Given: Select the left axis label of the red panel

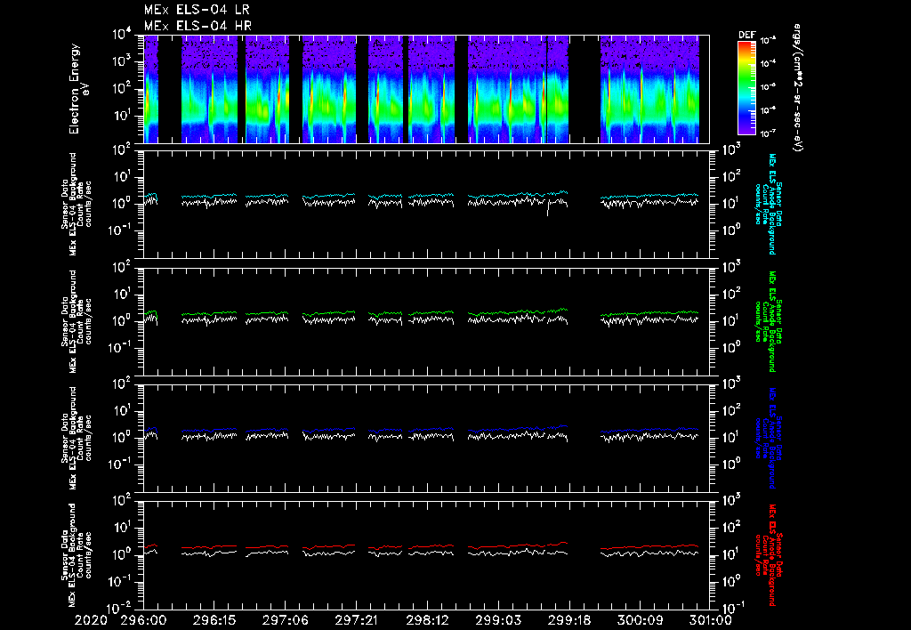Looking at the screenshot, I should pyautogui.click(x=77, y=555).
